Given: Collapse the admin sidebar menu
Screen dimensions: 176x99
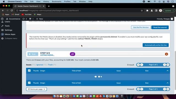Looking at the screenshot, I should (11, 38).
